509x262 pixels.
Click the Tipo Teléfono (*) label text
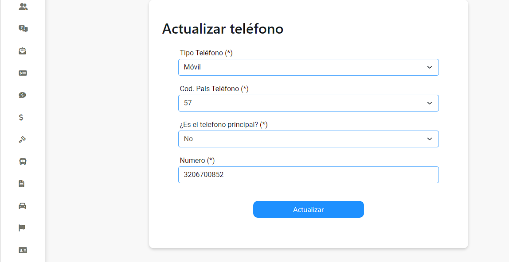click(x=206, y=53)
